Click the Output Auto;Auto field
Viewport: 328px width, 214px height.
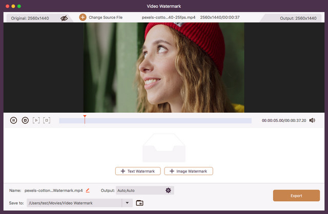point(139,190)
